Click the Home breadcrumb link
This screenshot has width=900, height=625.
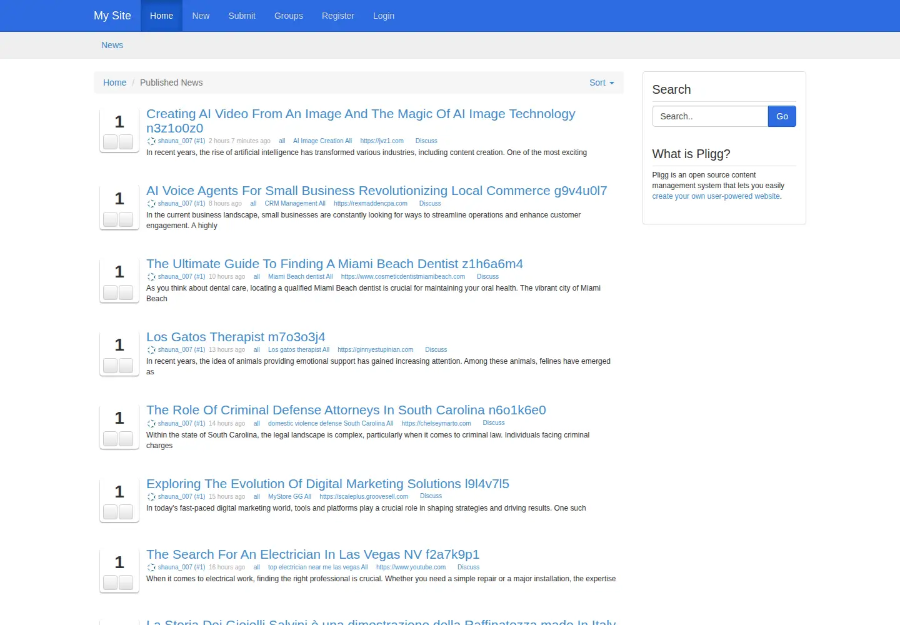coord(114,82)
